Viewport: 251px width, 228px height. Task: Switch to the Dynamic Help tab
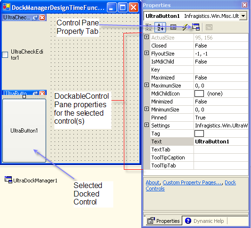pyautogui.click(x=204, y=221)
